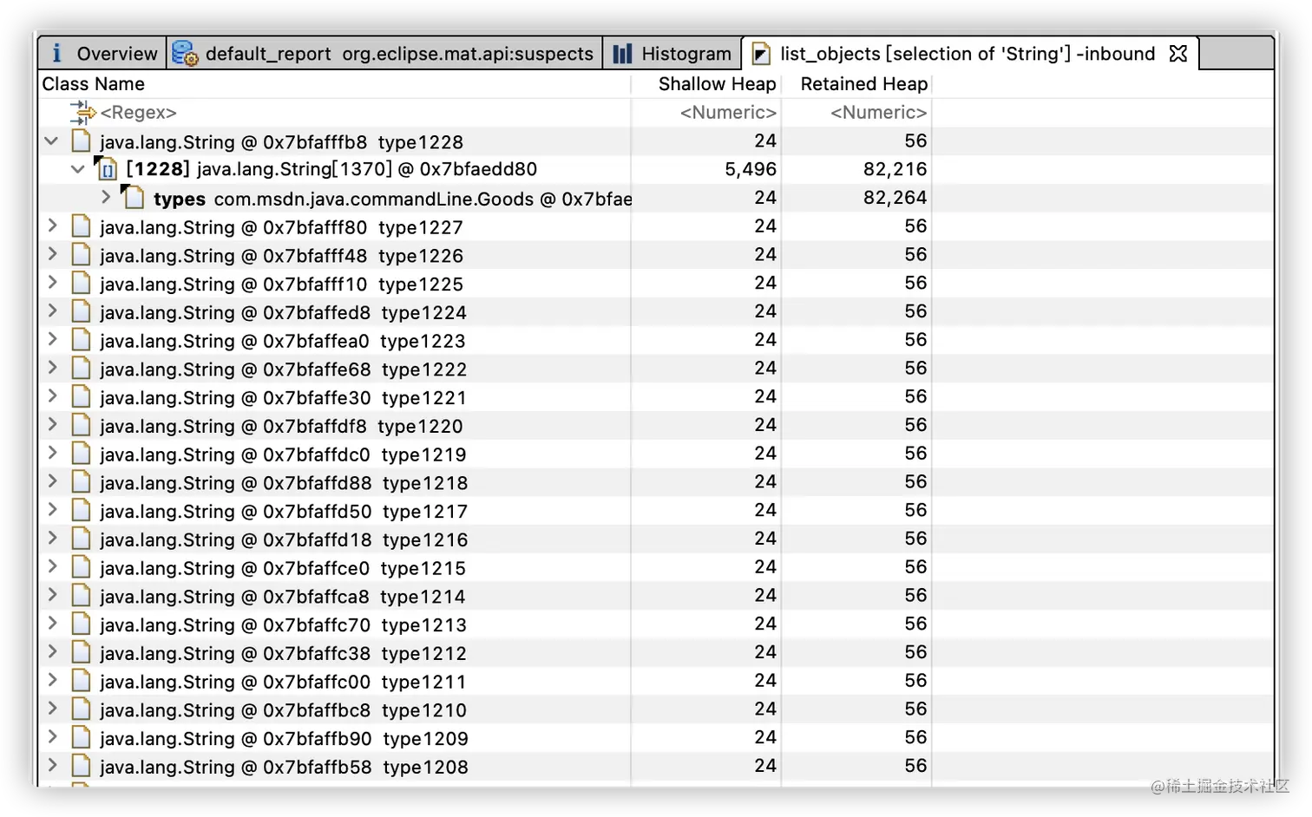Viewport: 1312px width, 817px height.
Task: Click the object icon for type1228
Action: point(81,141)
